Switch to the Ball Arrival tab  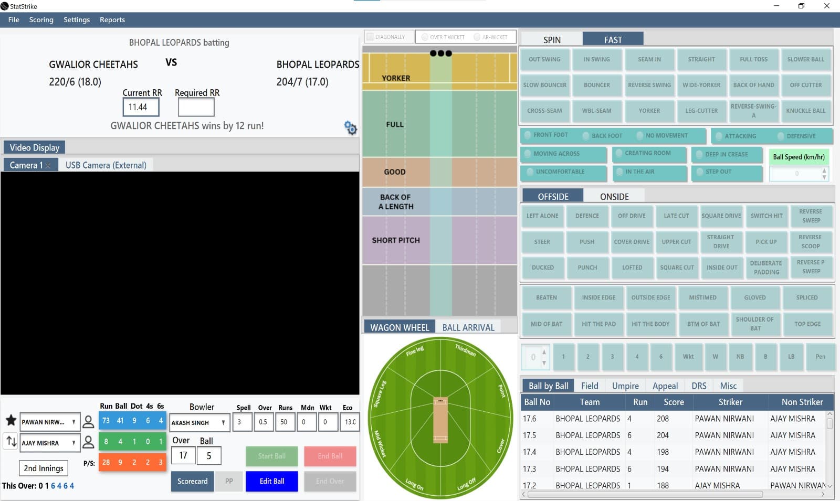point(468,327)
